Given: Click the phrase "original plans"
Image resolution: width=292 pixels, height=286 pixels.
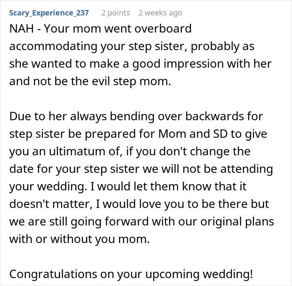Looking at the screenshot, I should (237, 221).
